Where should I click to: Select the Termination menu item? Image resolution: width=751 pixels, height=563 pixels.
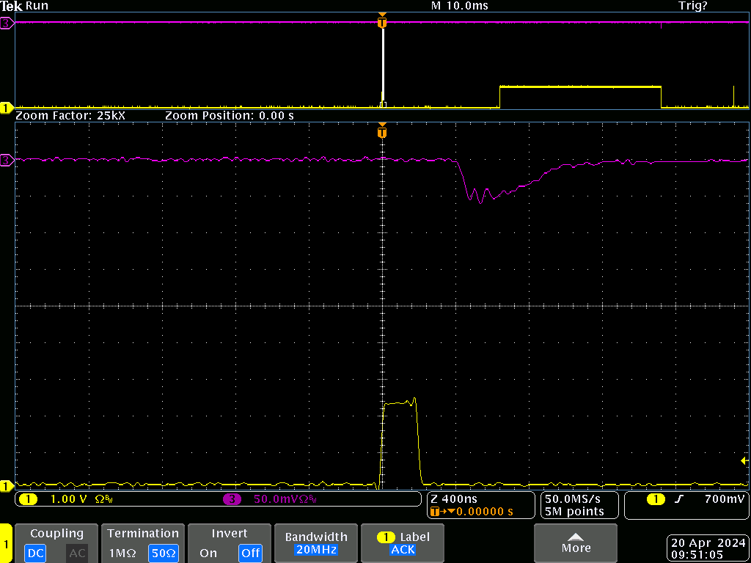point(143,534)
